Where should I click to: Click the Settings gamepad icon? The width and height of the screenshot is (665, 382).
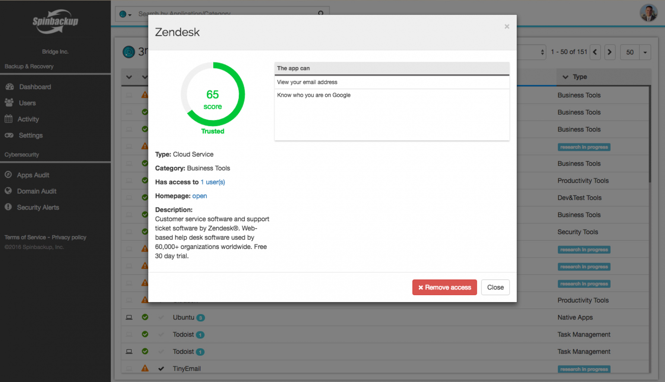(9, 135)
